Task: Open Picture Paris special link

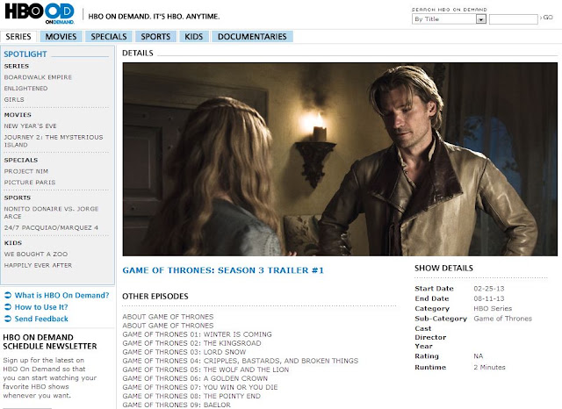Action: (30, 183)
